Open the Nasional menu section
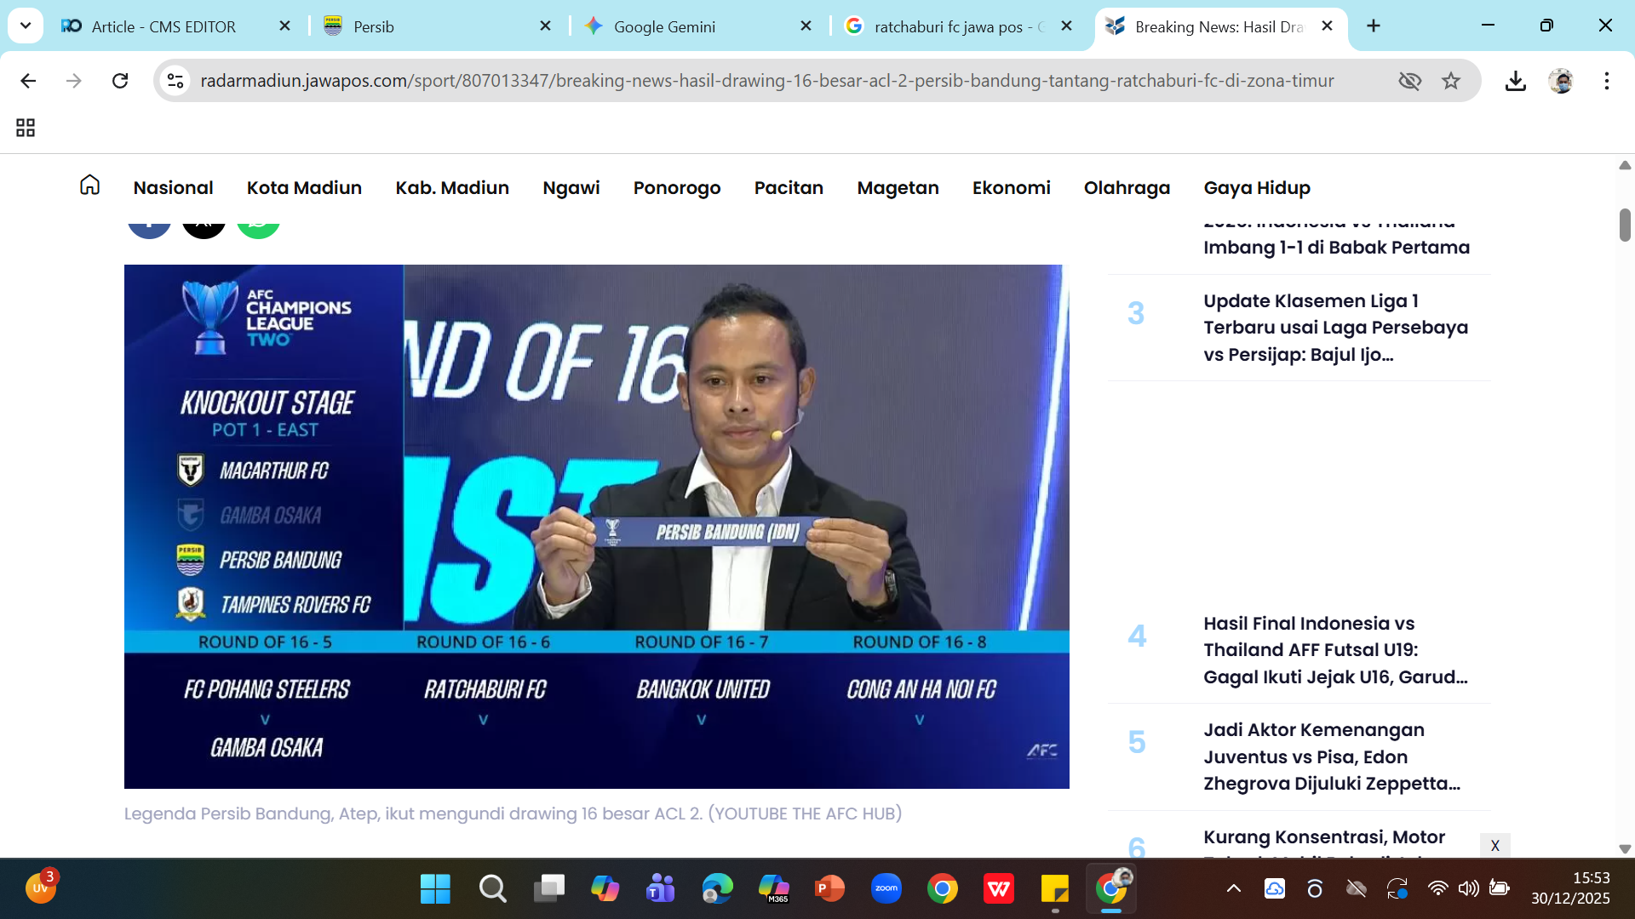1635x919 pixels. 173,187
